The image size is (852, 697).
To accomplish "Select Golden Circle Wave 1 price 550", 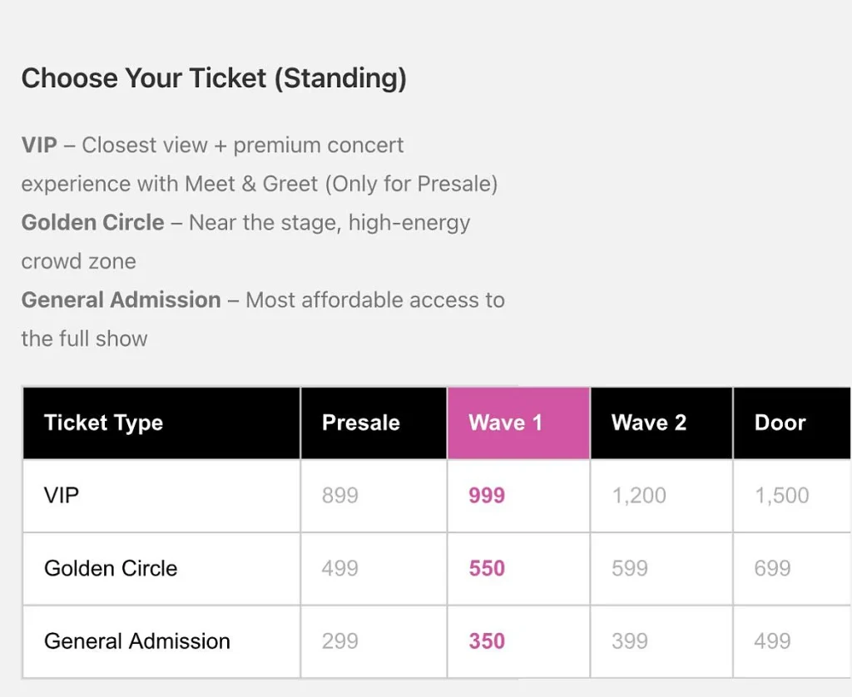I will click(487, 569).
